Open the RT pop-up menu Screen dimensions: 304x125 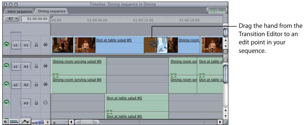coord(12,19)
